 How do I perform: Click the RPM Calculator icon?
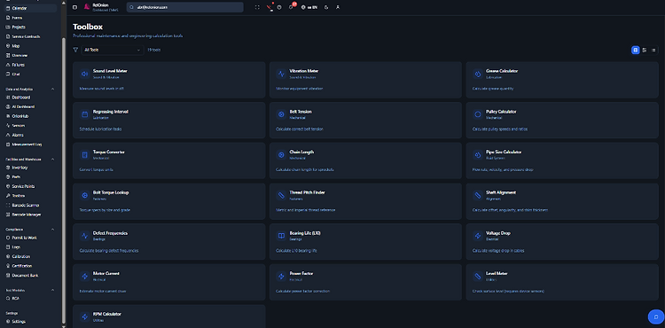[x=84, y=316]
